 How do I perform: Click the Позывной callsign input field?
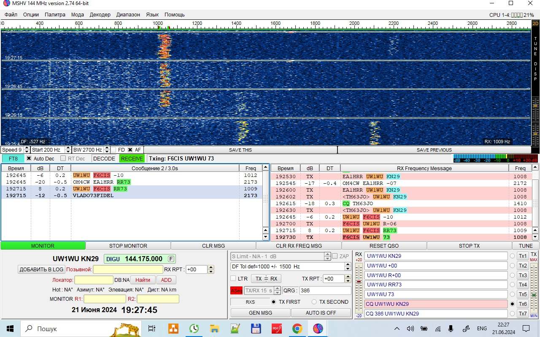point(128,270)
